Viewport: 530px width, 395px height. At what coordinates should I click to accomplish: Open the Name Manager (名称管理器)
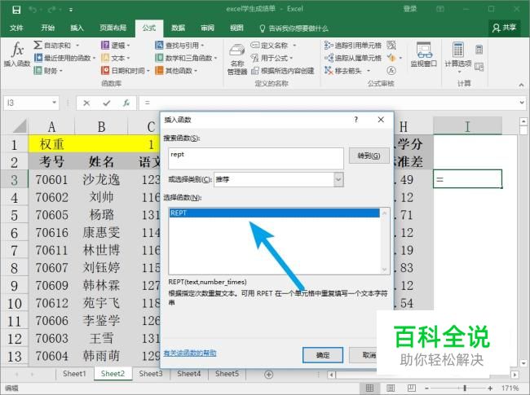click(237, 59)
